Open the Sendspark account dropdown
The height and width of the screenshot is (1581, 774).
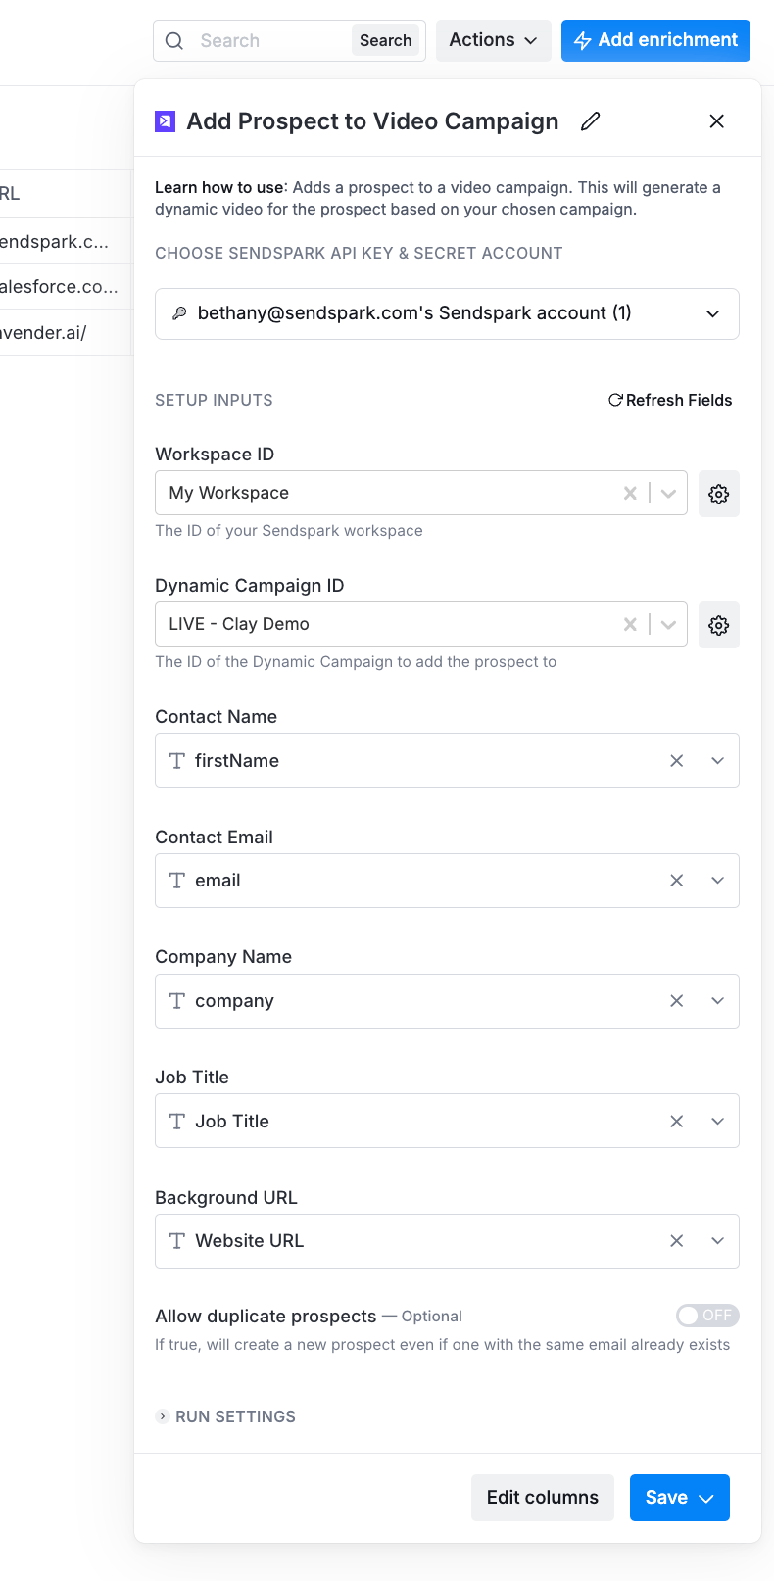447,313
